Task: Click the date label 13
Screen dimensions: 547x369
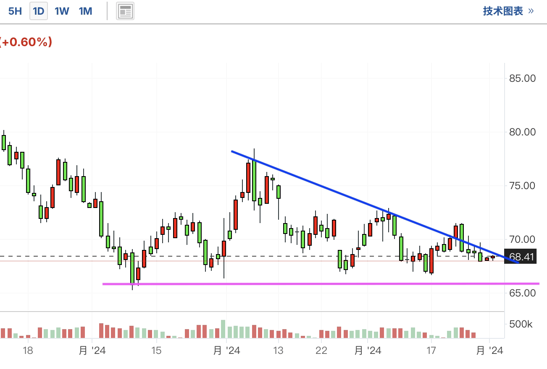Action: click(x=278, y=351)
